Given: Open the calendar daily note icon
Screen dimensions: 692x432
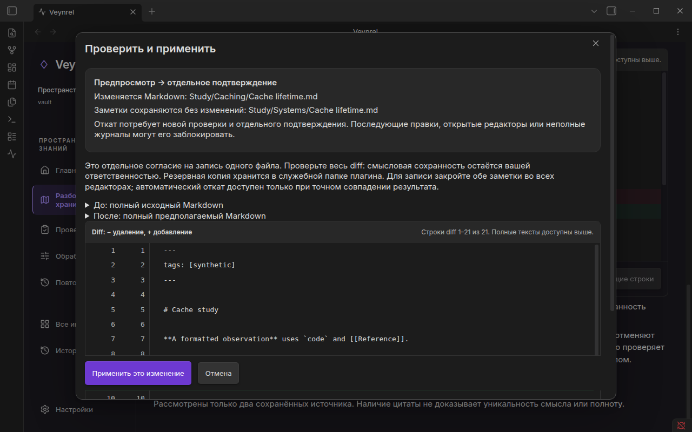Looking at the screenshot, I should click(x=12, y=85).
